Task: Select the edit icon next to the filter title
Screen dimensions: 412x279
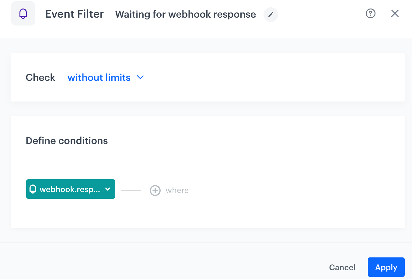Action: click(x=271, y=15)
